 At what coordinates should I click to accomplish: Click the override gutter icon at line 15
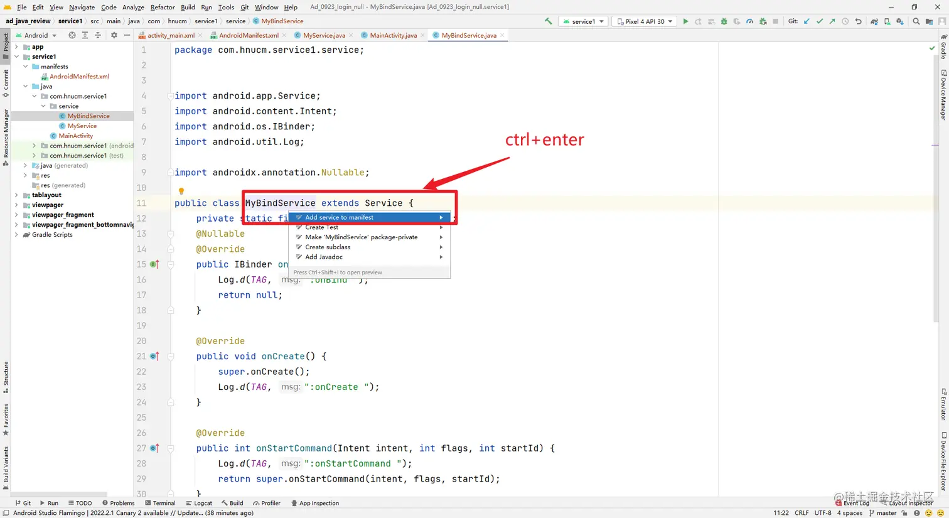[x=155, y=264]
